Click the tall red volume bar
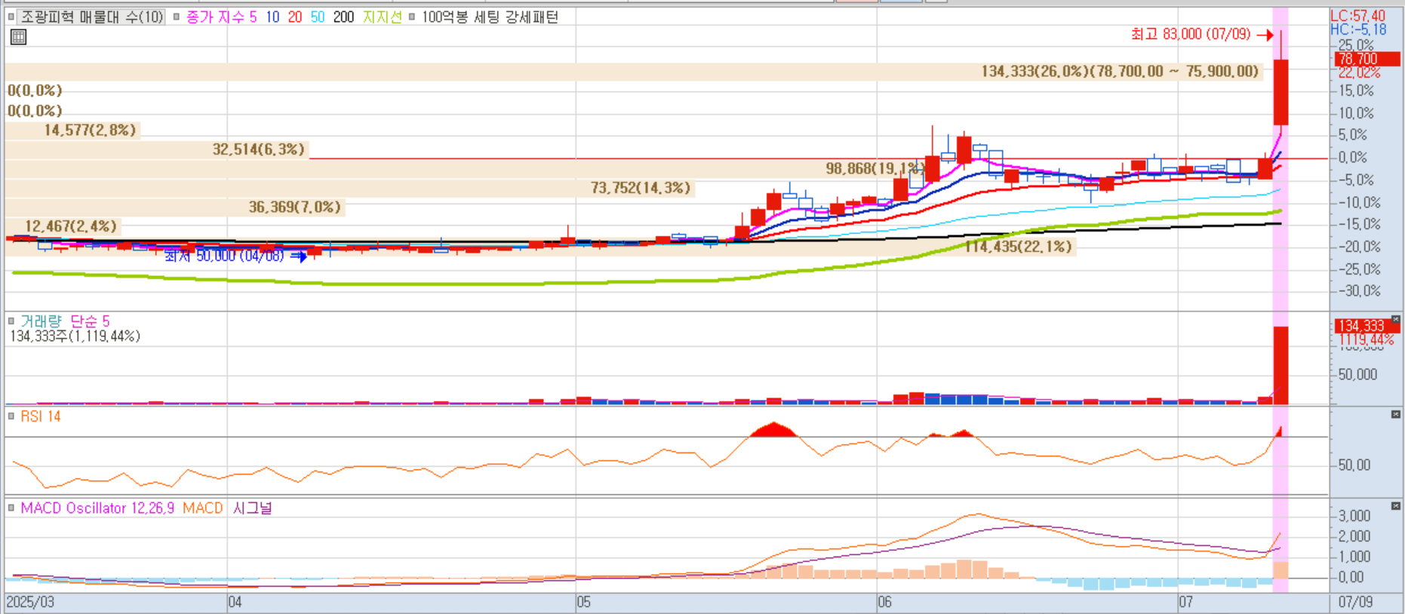 [1280, 365]
